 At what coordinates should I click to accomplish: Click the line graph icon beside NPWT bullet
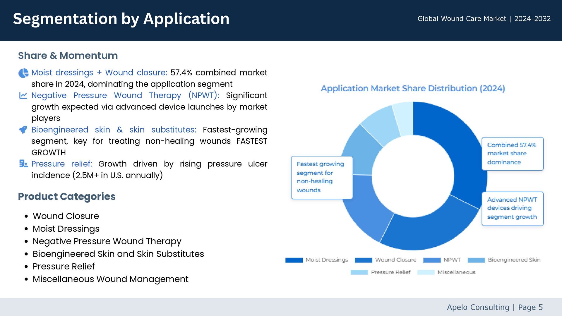[23, 96]
